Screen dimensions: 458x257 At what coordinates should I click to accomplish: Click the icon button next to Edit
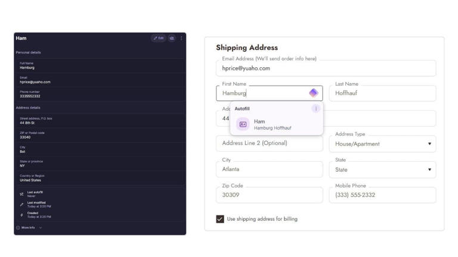pos(172,38)
